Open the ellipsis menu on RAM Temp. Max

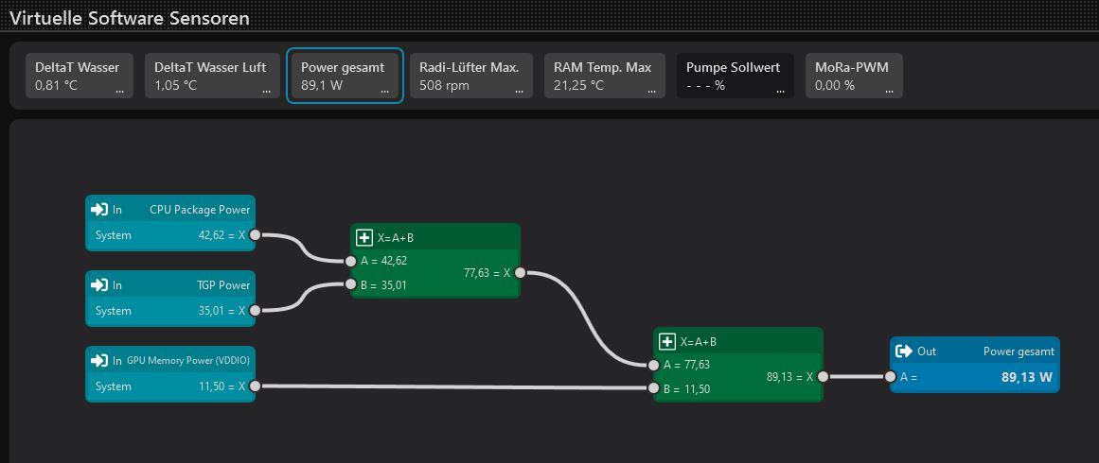[x=652, y=90]
